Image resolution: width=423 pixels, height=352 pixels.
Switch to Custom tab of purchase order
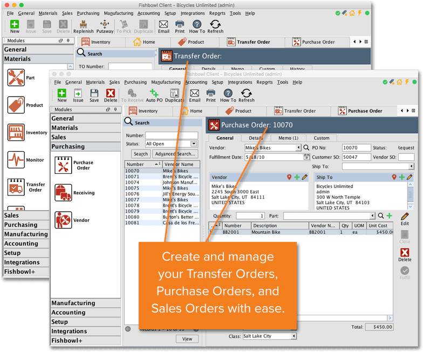pos(322,138)
